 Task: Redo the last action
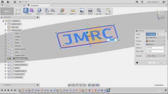(26, 2)
